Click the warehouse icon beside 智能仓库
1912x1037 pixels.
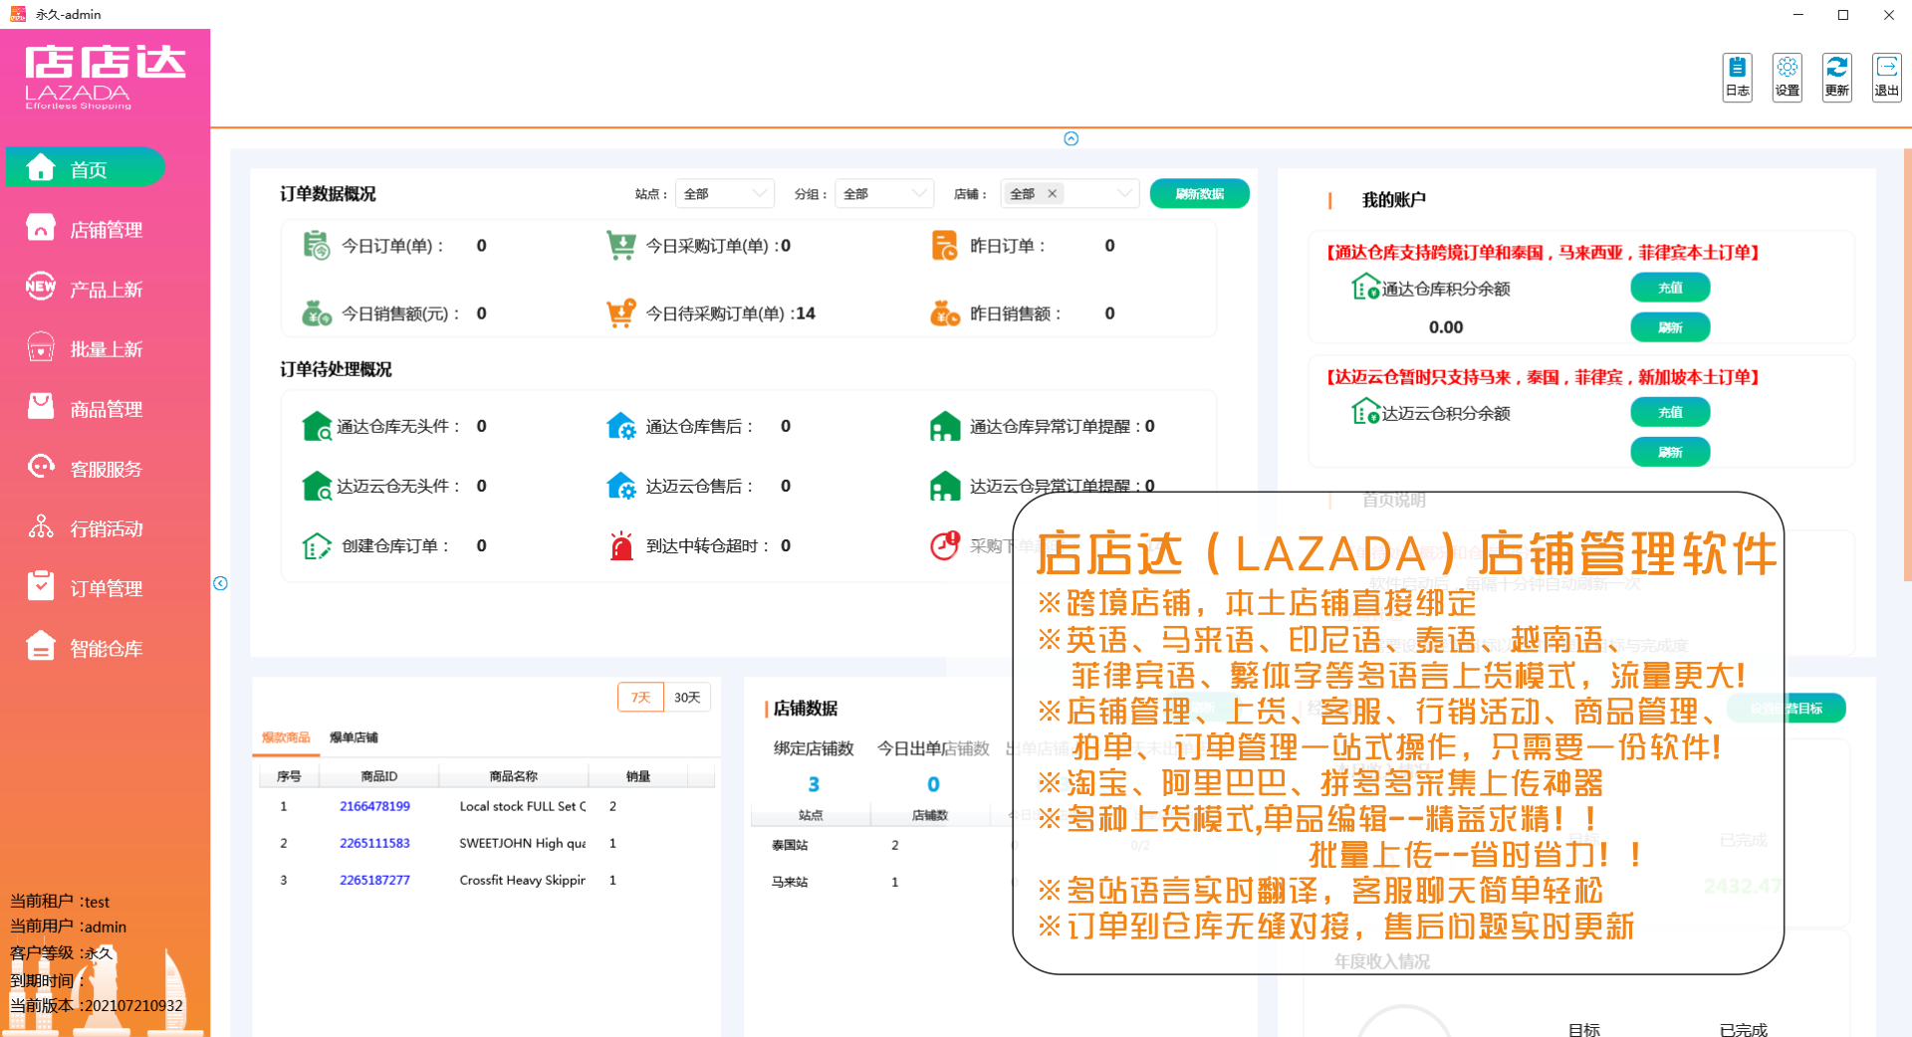(40, 646)
